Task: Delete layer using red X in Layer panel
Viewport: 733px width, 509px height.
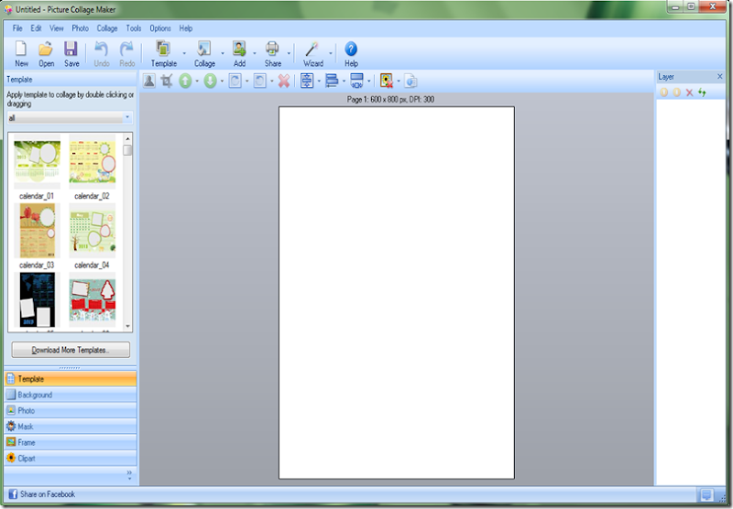Action: point(690,92)
